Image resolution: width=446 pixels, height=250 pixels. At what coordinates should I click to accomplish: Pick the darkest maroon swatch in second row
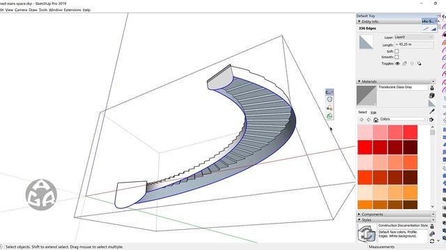coord(410,147)
